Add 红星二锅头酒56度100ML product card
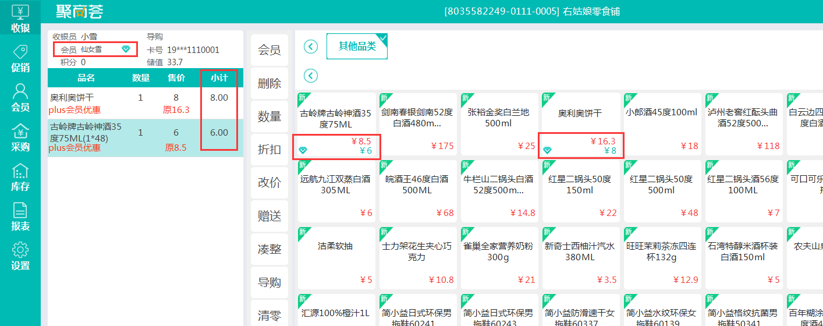Viewport: 823px width, 326px height. click(743, 192)
